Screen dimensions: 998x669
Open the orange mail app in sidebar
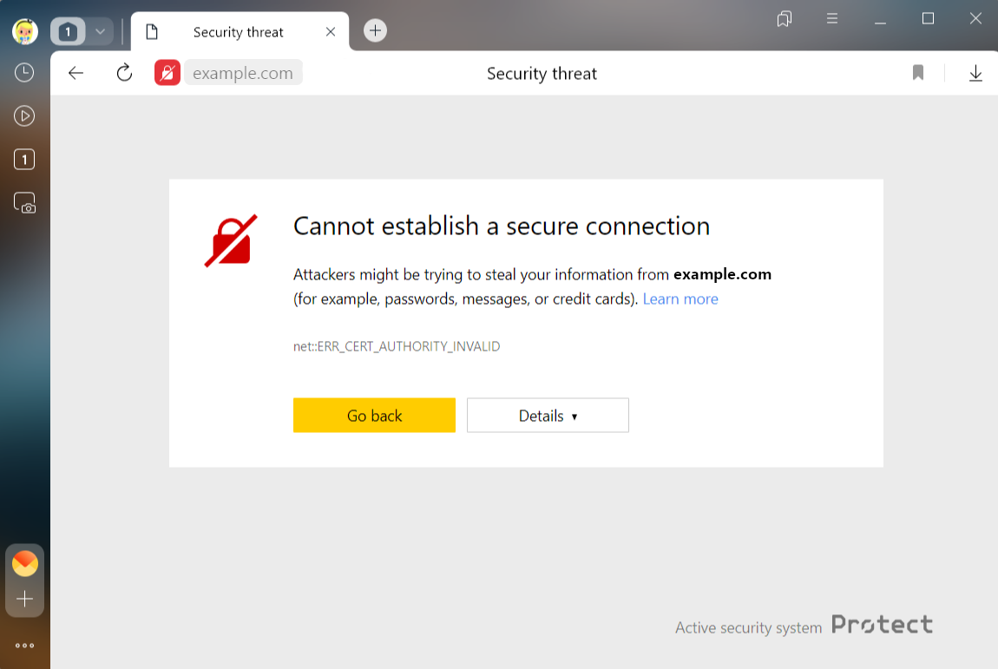click(x=24, y=564)
